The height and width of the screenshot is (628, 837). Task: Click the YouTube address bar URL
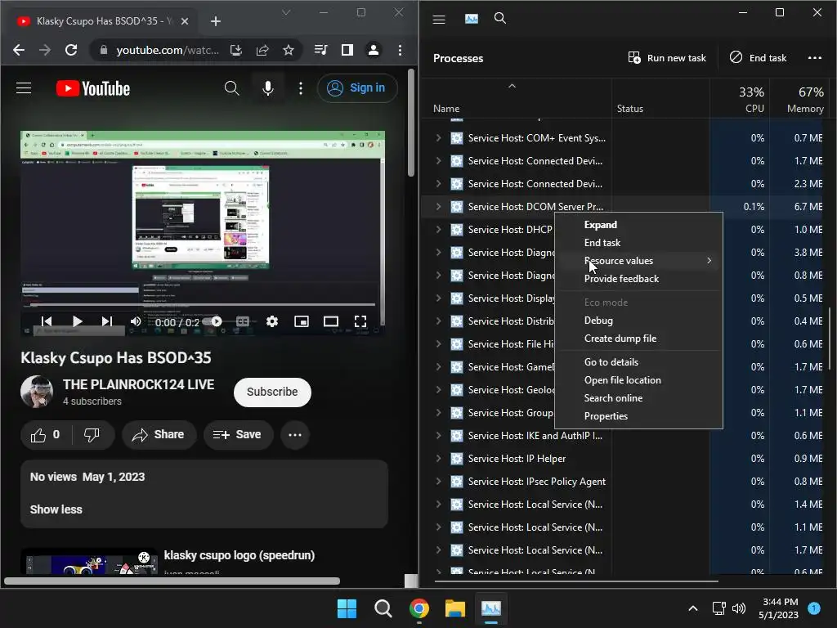tap(168, 50)
